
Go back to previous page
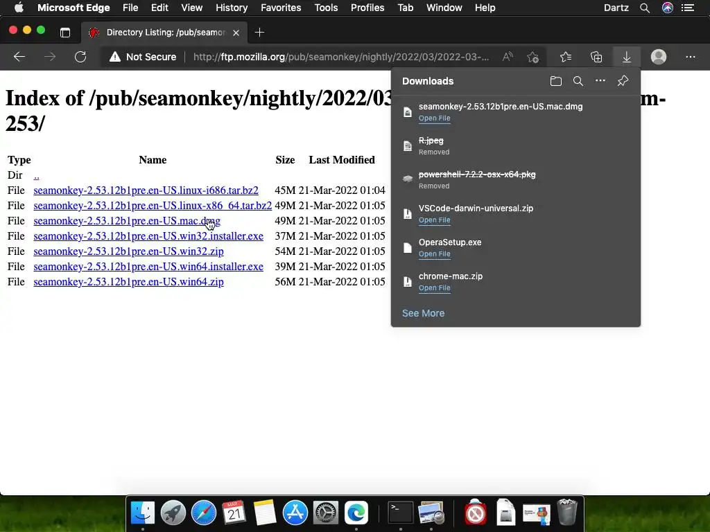[x=19, y=57]
